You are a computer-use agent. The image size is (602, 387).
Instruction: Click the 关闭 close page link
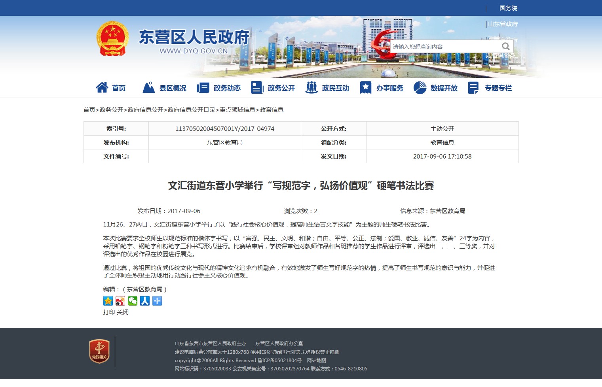[123, 312]
